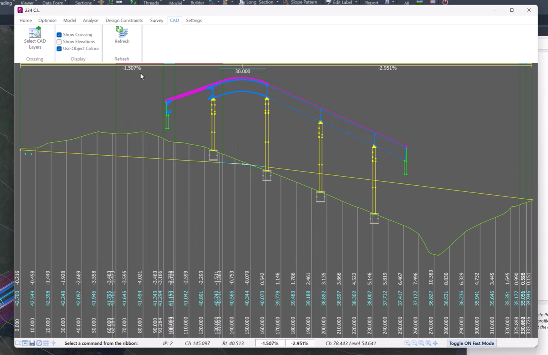Click the Refresh icon in the ribbon
The height and width of the screenshot is (355, 548).
[x=122, y=32]
